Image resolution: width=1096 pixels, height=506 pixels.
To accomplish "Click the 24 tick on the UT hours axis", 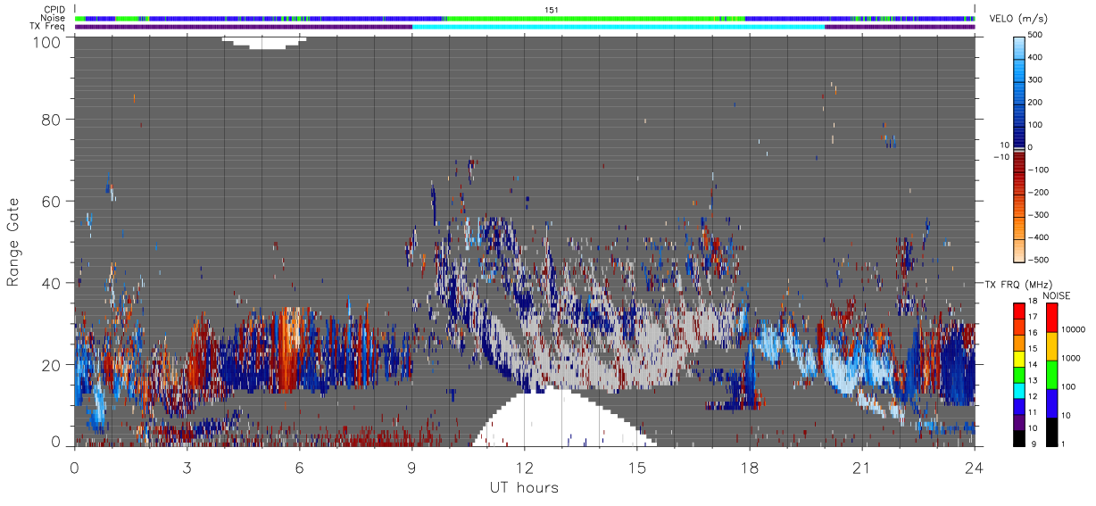I will pos(975,468).
